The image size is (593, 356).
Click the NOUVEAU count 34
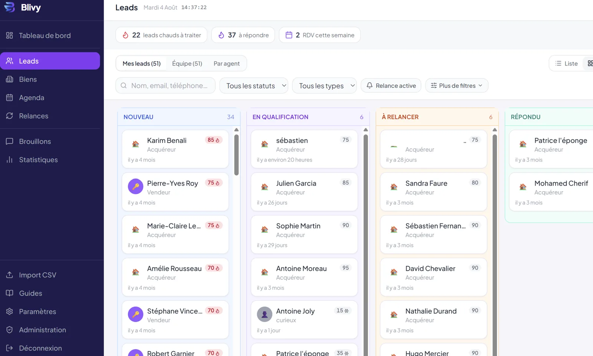click(x=231, y=117)
